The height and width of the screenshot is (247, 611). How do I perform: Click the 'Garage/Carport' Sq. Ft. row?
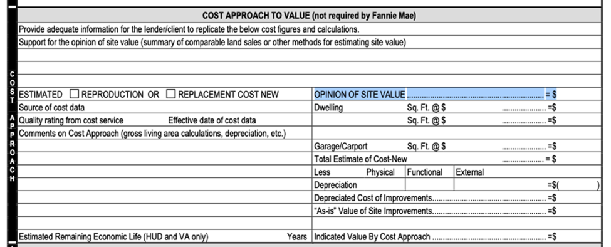pyautogui.click(x=456, y=146)
